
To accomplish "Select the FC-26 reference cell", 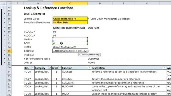I will 29,74.
